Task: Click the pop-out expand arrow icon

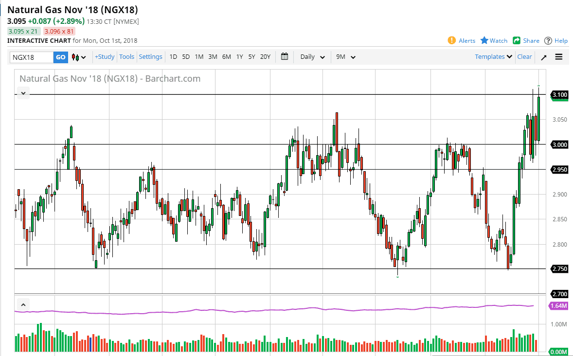Action: pos(544,57)
